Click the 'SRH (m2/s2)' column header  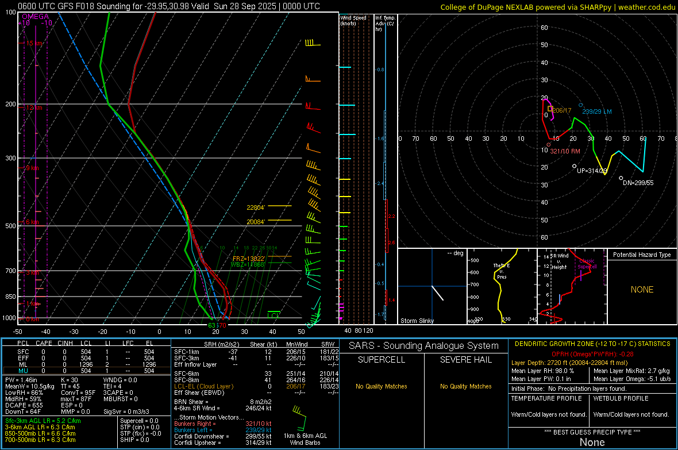point(221,344)
